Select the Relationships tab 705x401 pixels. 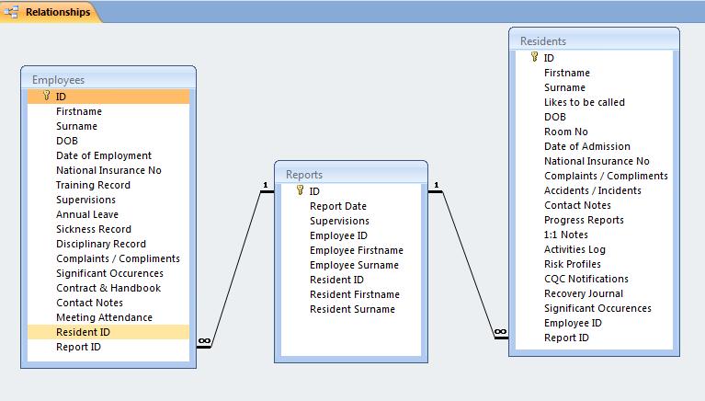point(57,13)
